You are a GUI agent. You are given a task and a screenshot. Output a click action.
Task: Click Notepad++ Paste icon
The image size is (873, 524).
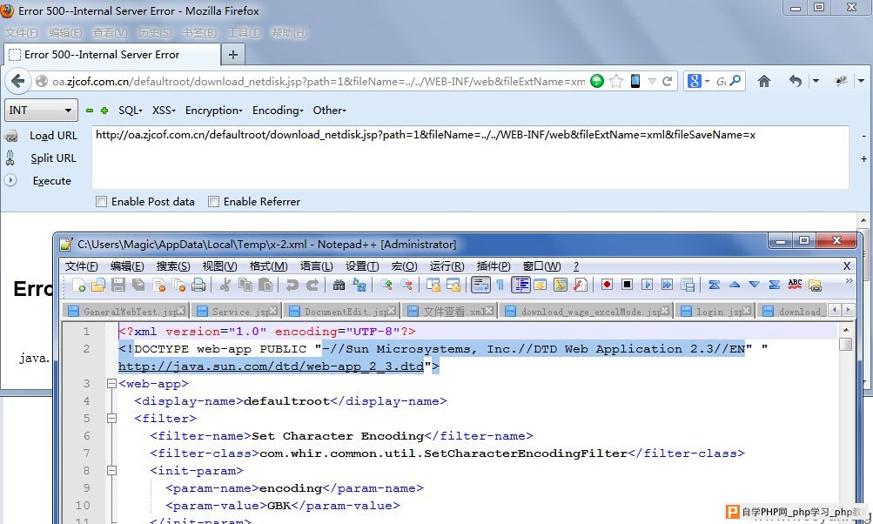[265, 286]
